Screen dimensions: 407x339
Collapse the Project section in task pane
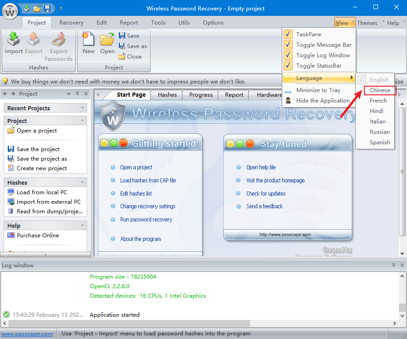click(x=82, y=120)
